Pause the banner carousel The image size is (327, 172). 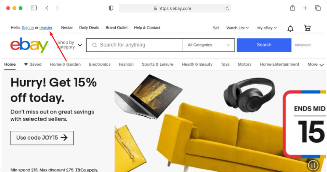pyautogui.click(x=313, y=165)
